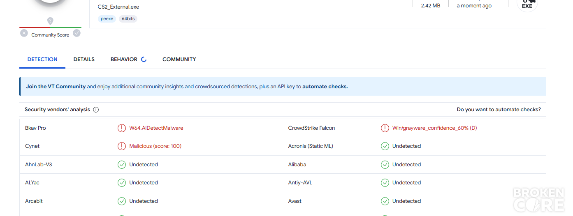Switch to the Details tab
The height and width of the screenshot is (216, 573).
84,60
